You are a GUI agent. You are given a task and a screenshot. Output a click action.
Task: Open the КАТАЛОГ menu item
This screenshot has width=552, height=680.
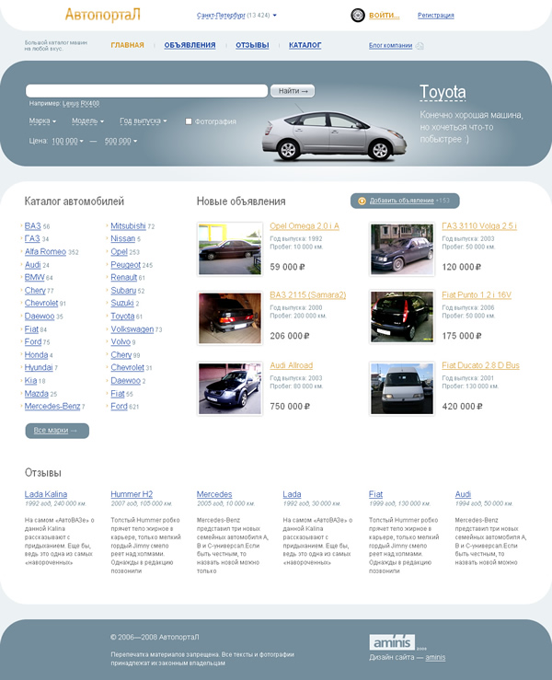click(305, 45)
